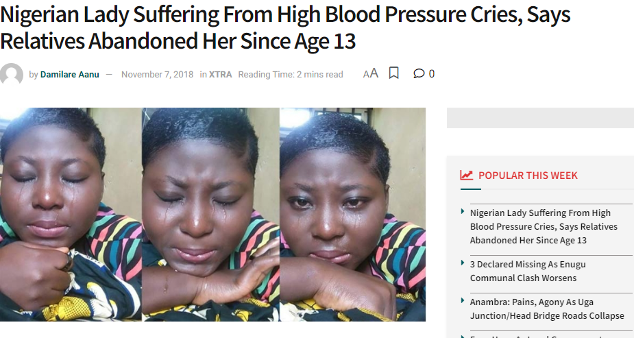The image size is (634, 338).
Task: Open the font size adjuster icon
Action: pyautogui.click(x=370, y=73)
